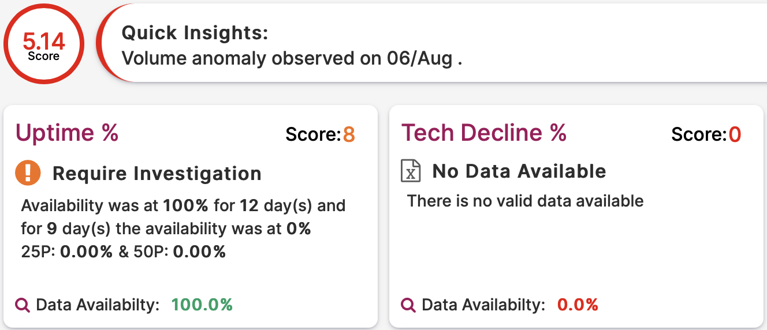Click the Require Investigation status label
Screen dimensions: 767x330
click(x=157, y=173)
